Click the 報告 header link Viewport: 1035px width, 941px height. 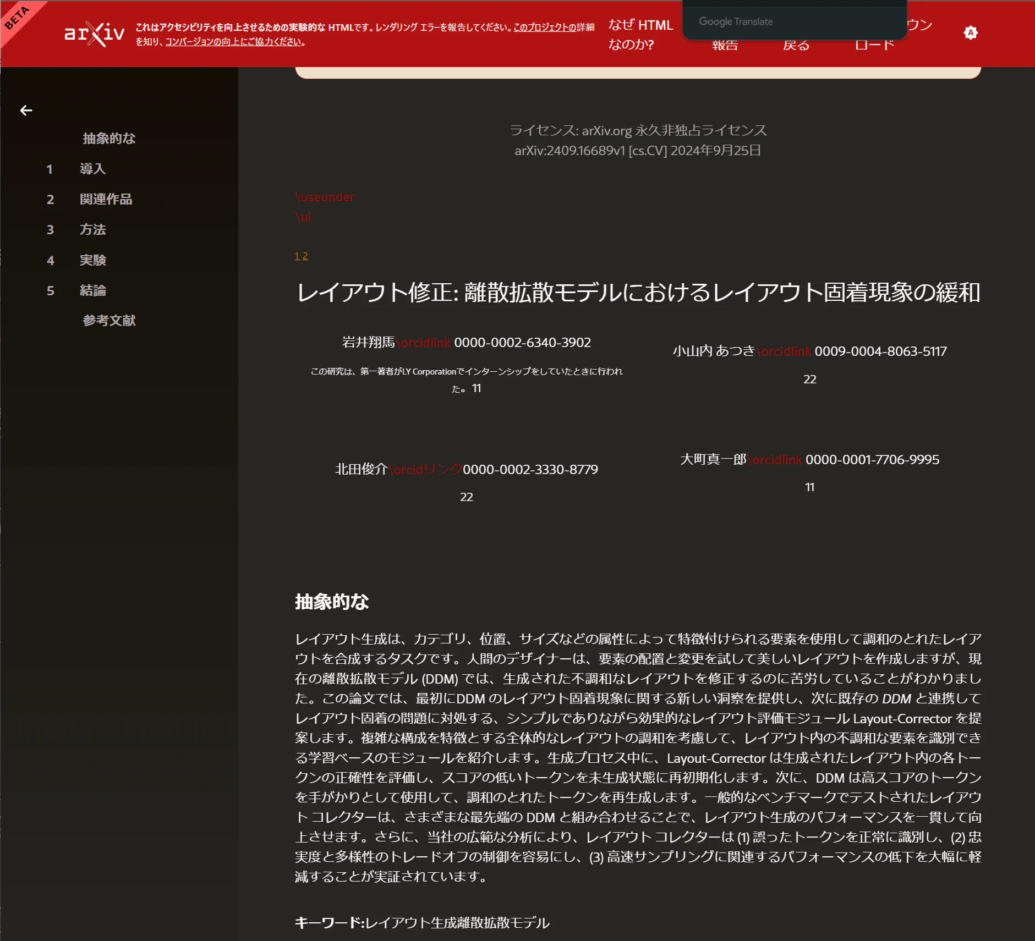point(725,45)
